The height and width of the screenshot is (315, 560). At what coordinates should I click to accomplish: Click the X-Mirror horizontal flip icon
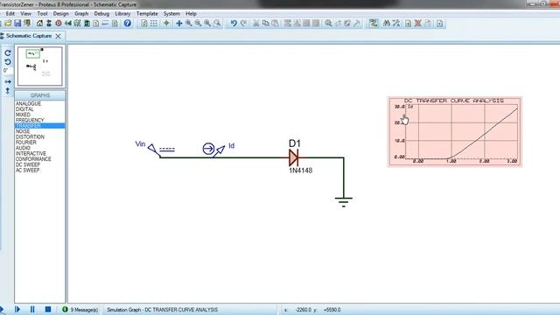[x=8, y=81]
